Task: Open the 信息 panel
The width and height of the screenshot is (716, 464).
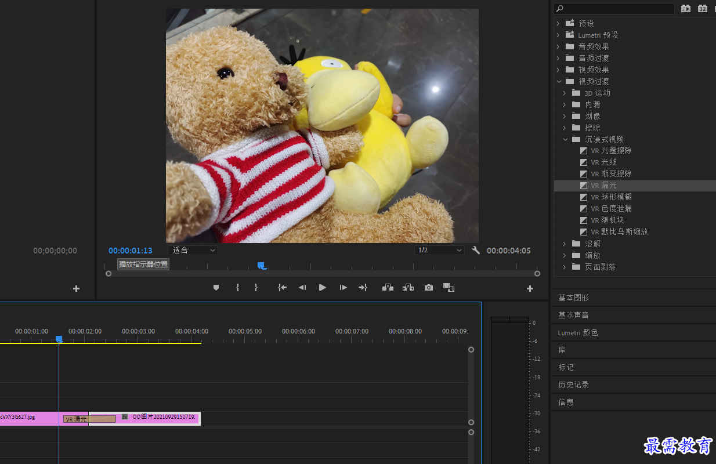Action: pos(566,402)
